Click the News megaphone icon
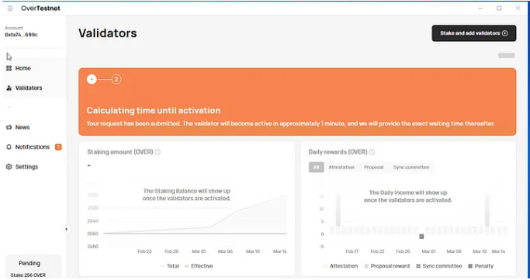Screen dimensions: 530x280 (9, 128)
